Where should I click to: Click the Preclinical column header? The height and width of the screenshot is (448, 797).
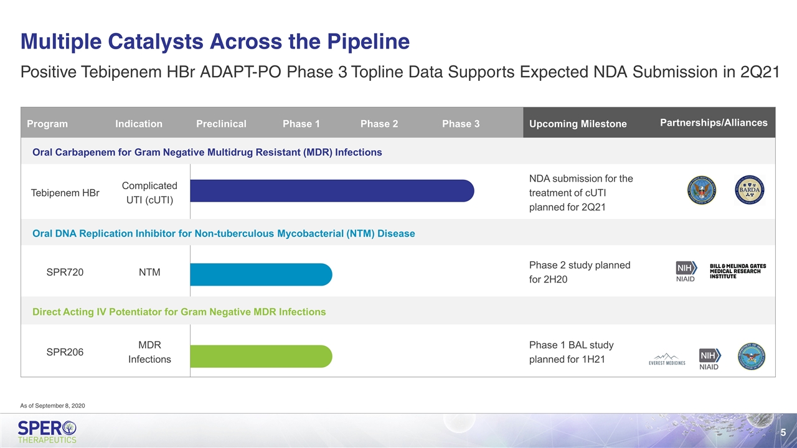(221, 124)
